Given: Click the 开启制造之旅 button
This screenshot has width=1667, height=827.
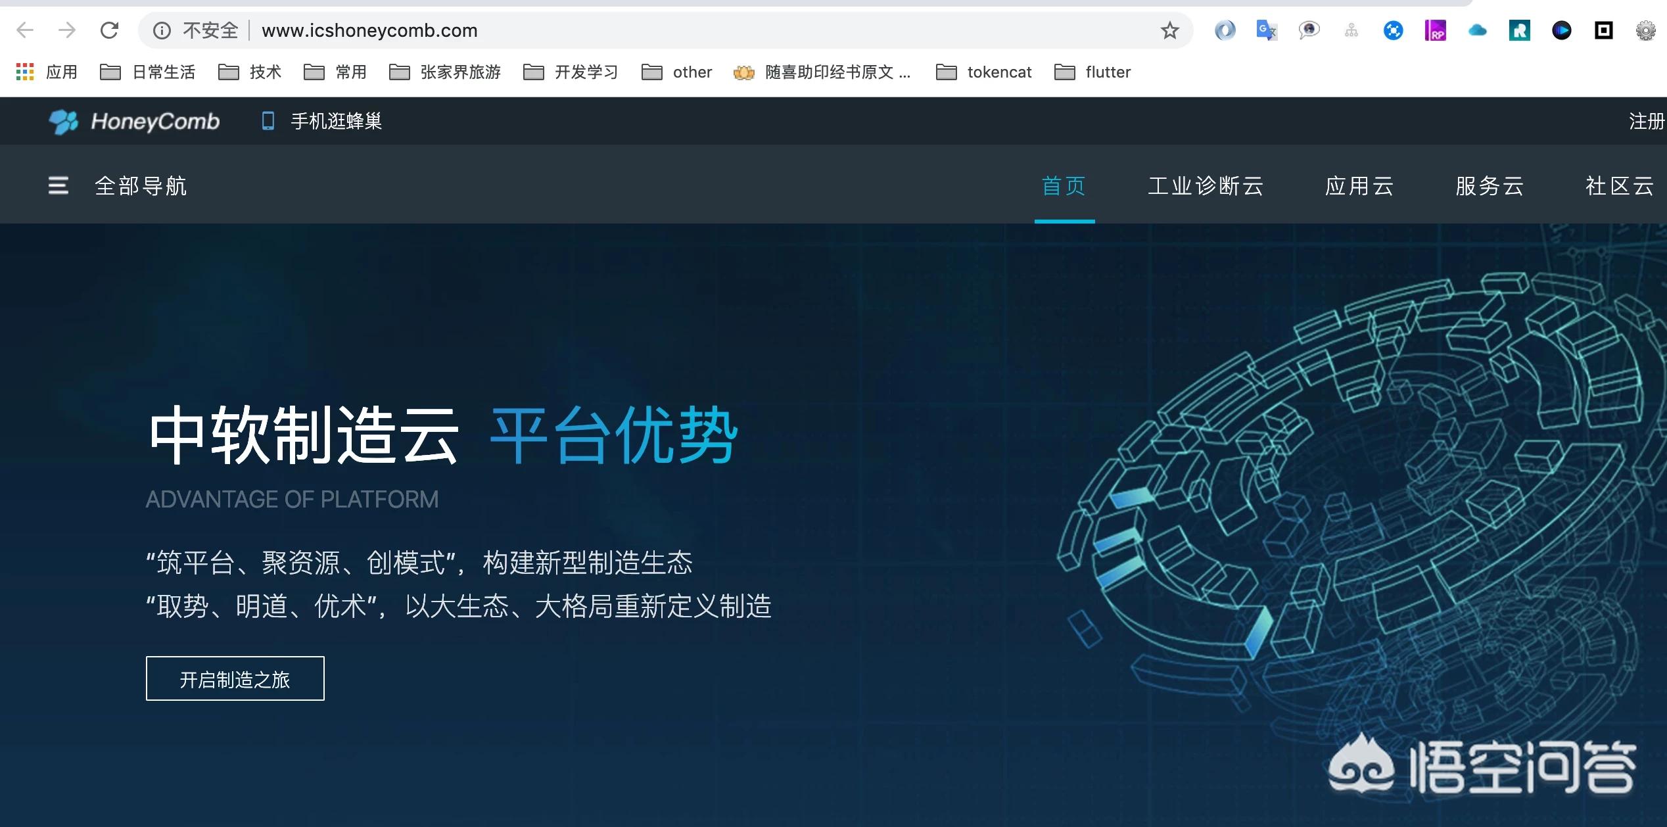Looking at the screenshot, I should 235,678.
